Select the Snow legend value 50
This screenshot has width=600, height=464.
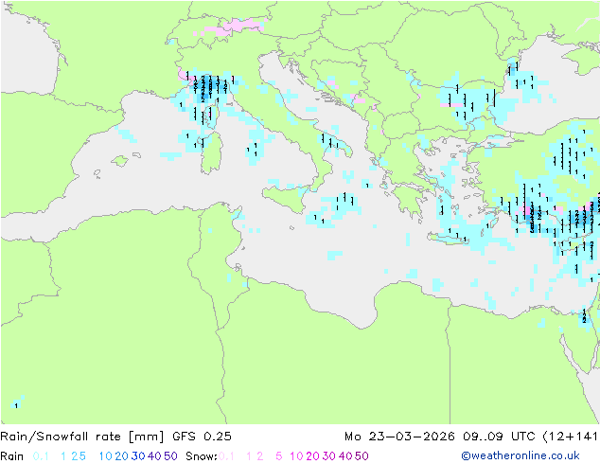362,456
